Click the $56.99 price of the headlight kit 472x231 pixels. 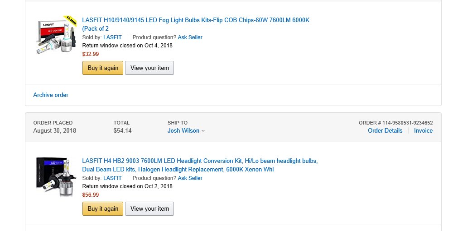(90, 195)
